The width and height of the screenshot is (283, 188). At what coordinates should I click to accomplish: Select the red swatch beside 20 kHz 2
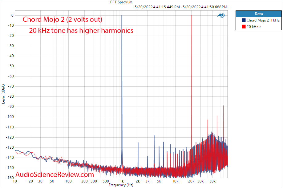[244, 27]
